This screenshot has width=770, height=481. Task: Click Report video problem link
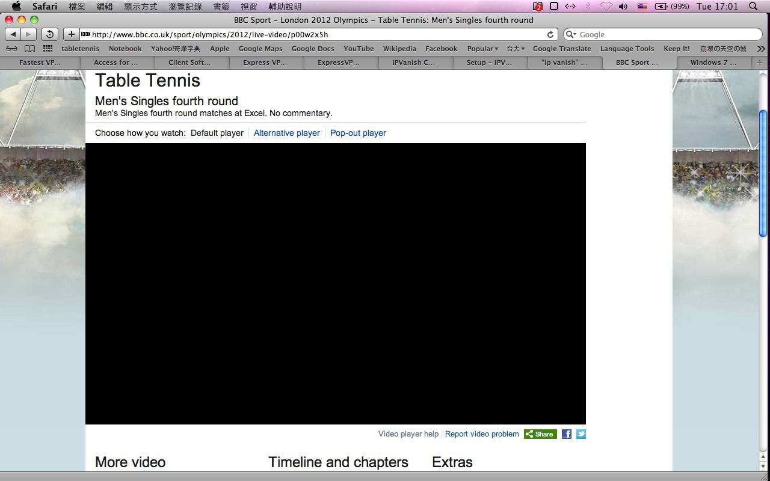[482, 434]
